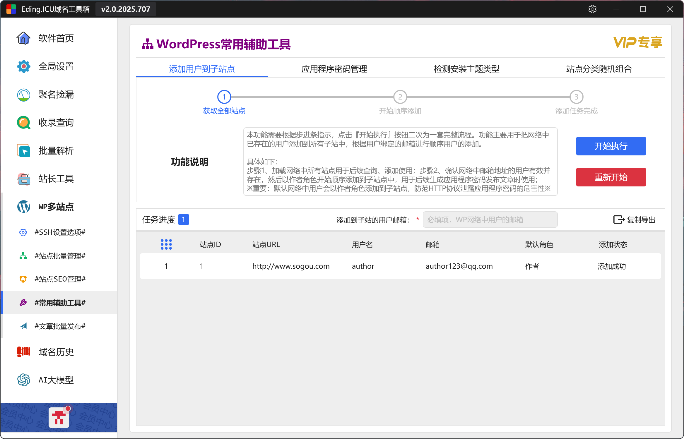Click 复制导出 export button text

[641, 220]
